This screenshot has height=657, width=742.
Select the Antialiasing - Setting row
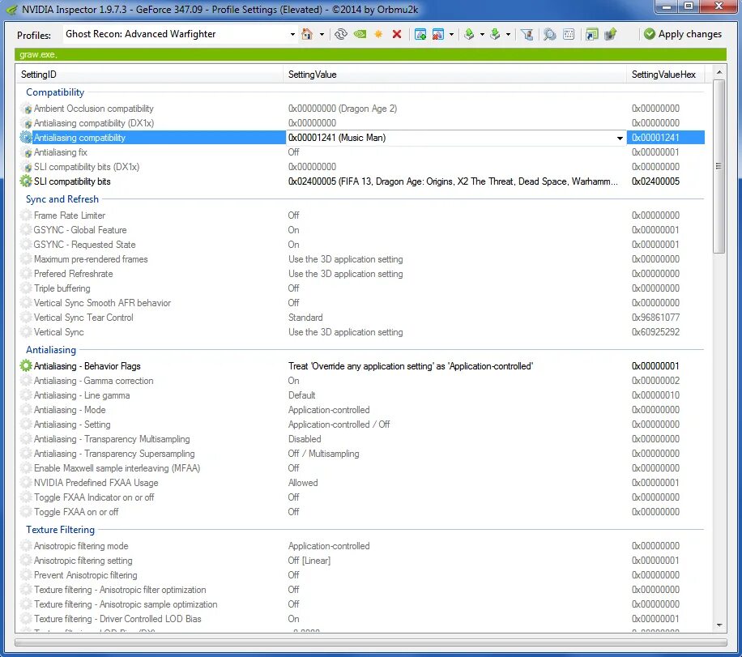click(362, 424)
